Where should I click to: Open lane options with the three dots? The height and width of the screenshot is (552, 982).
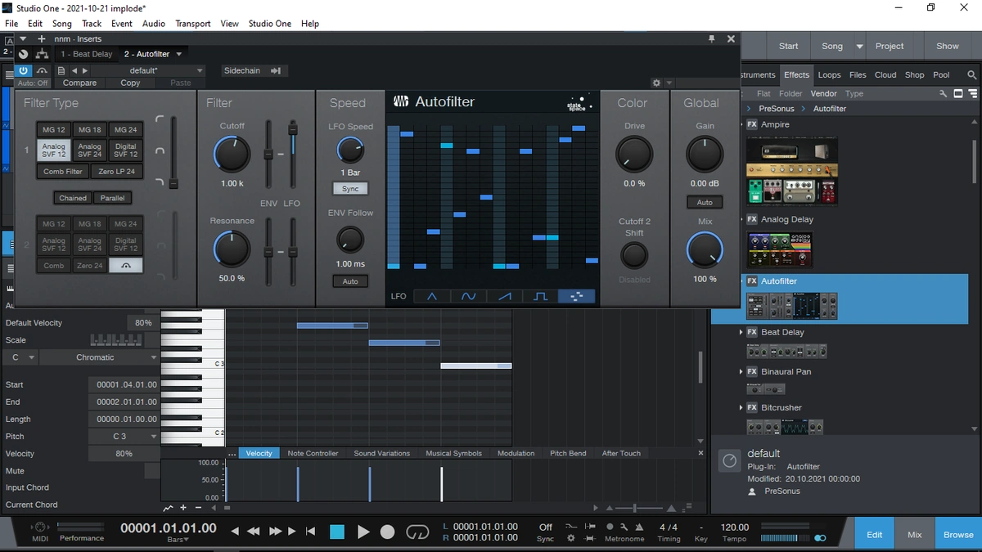click(232, 453)
